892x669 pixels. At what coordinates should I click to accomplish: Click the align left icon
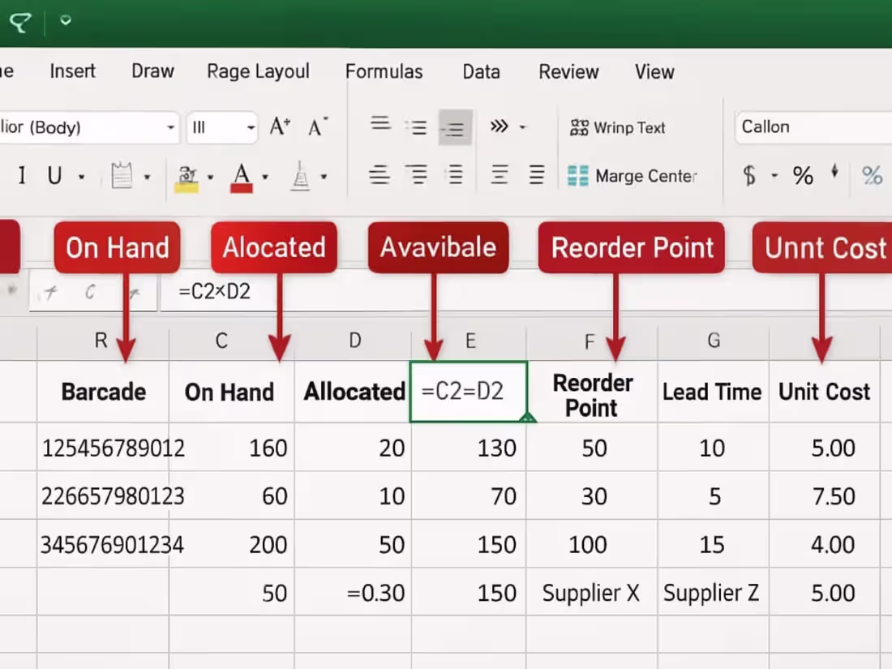click(x=380, y=174)
